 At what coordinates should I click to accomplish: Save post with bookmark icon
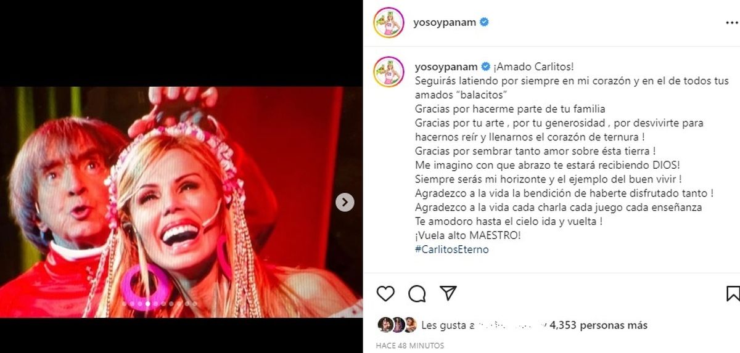tap(733, 293)
